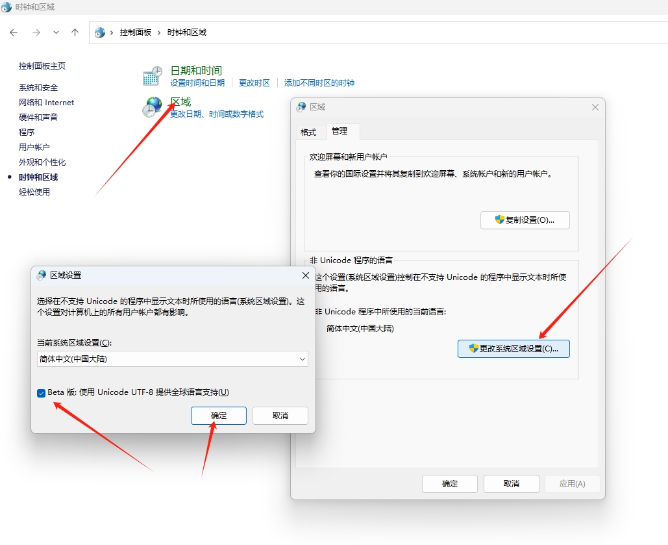This screenshot has height=545, width=668.
Task: Click 取消 in 区域设置 dialog
Action: pos(280,416)
